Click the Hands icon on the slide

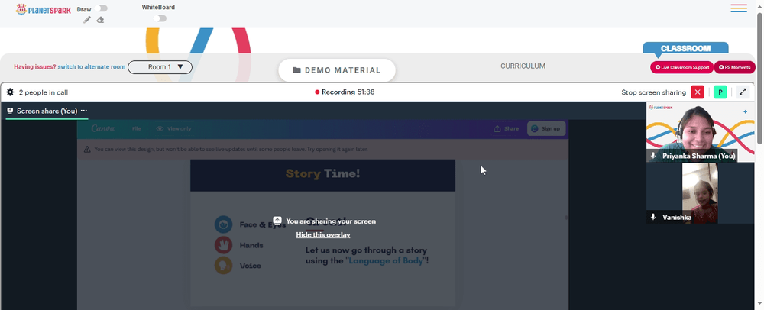[224, 245]
